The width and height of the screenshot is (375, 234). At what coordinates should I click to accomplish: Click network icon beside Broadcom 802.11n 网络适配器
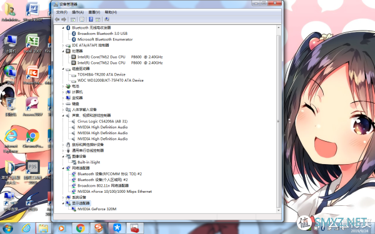[x=74, y=185]
